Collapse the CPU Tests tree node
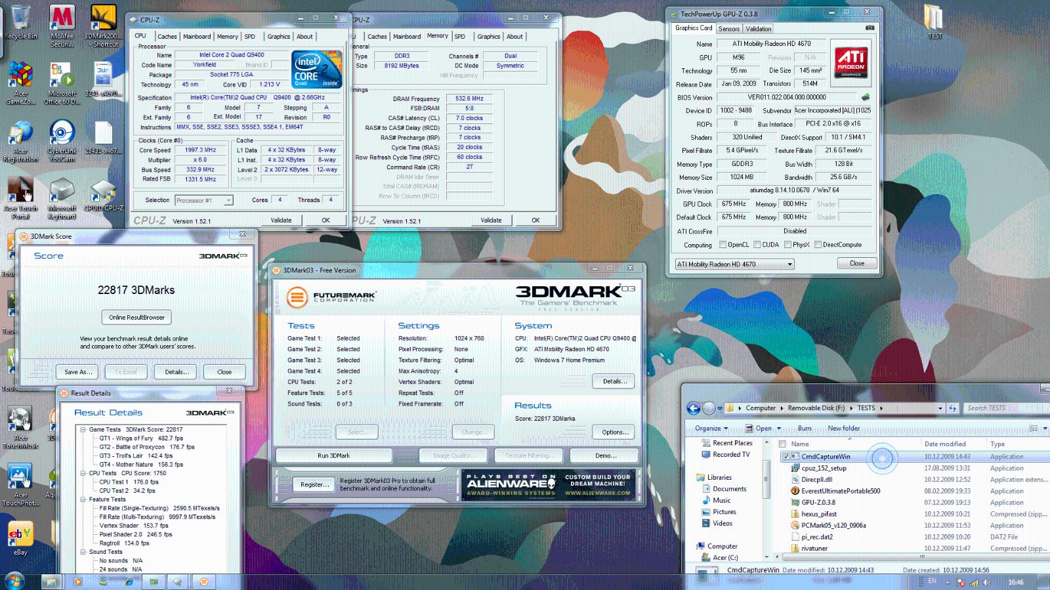 pyautogui.click(x=83, y=473)
